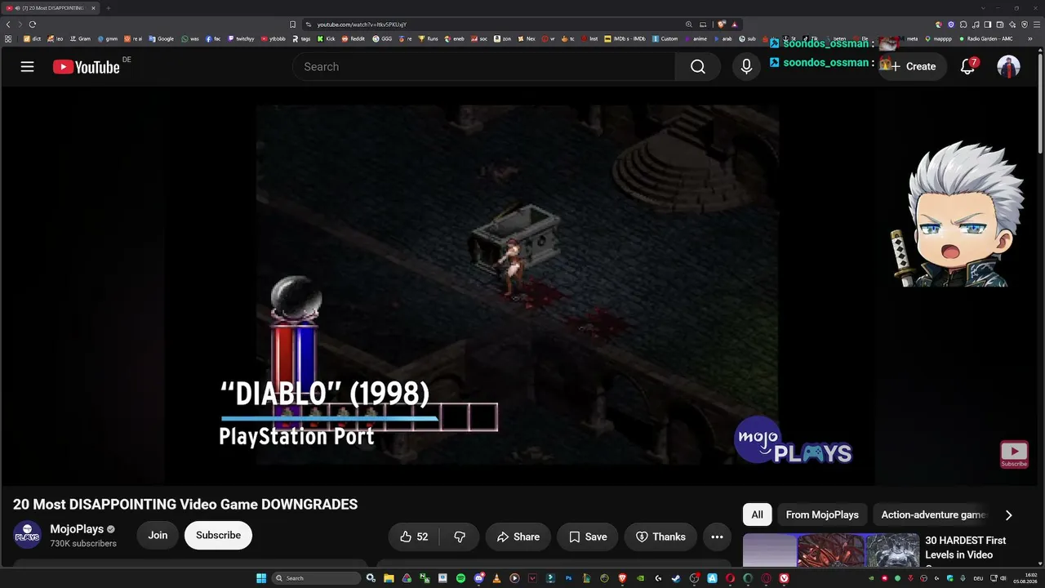Click the Subscribe watermark on the video
The width and height of the screenshot is (1045, 588).
pyautogui.click(x=1014, y=454)
